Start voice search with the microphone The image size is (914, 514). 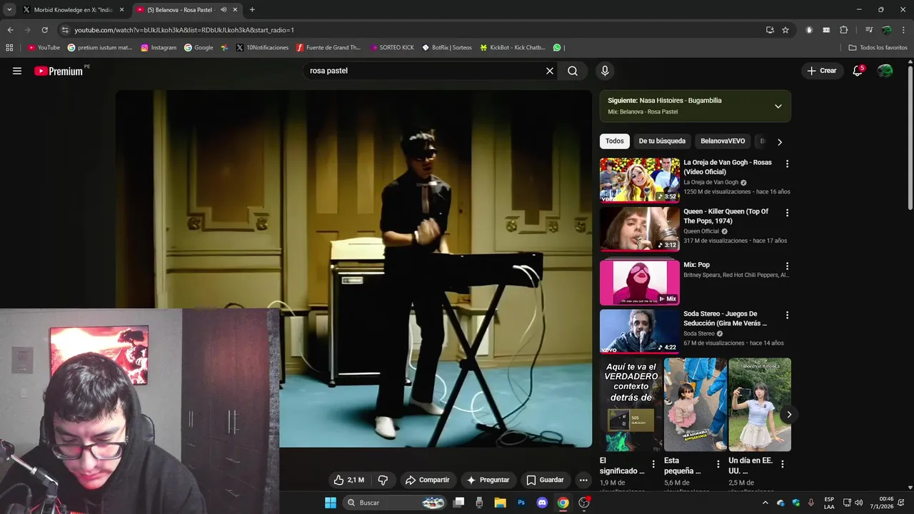coord(605,71)
